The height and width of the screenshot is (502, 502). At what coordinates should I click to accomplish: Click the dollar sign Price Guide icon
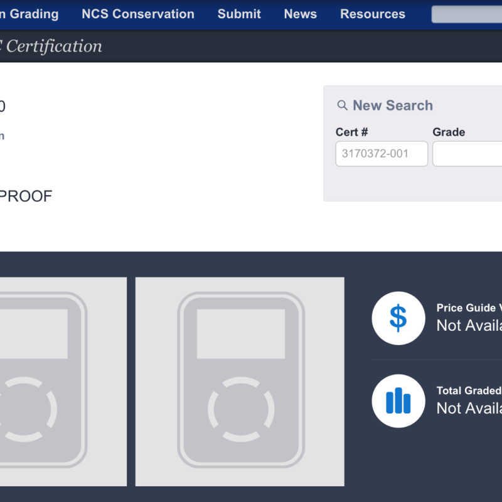[x=398, y=318]
